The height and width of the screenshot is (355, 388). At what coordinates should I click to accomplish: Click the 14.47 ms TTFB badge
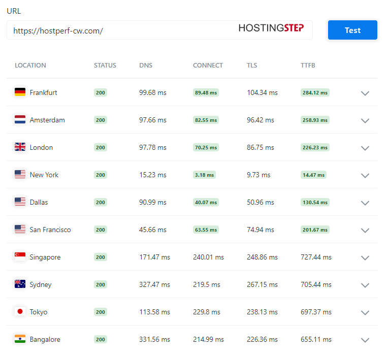(x=313, y=175)
